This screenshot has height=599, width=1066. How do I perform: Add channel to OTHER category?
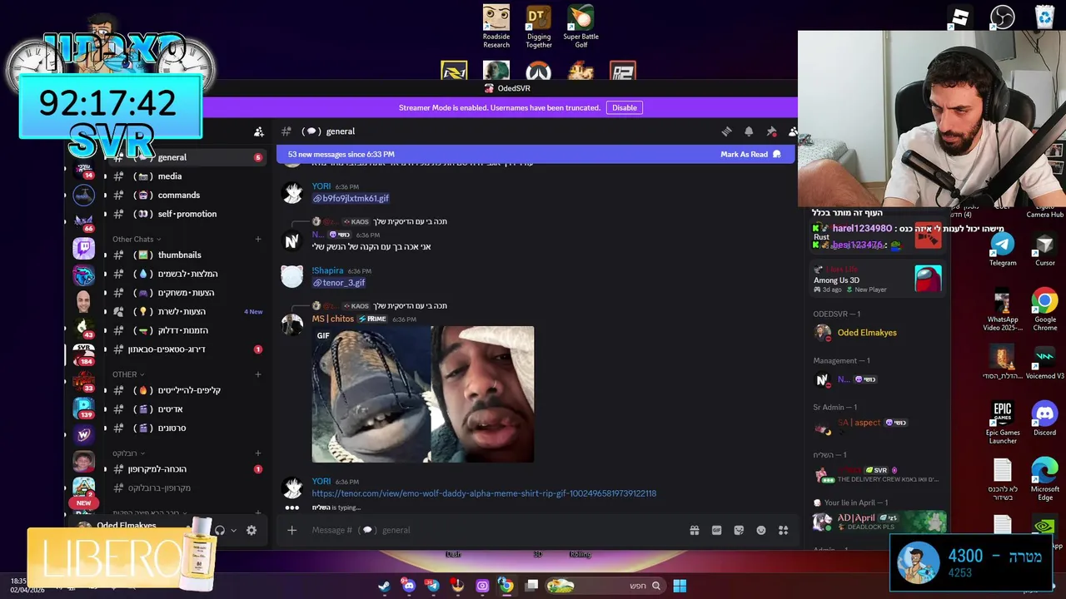click(257, 374)
